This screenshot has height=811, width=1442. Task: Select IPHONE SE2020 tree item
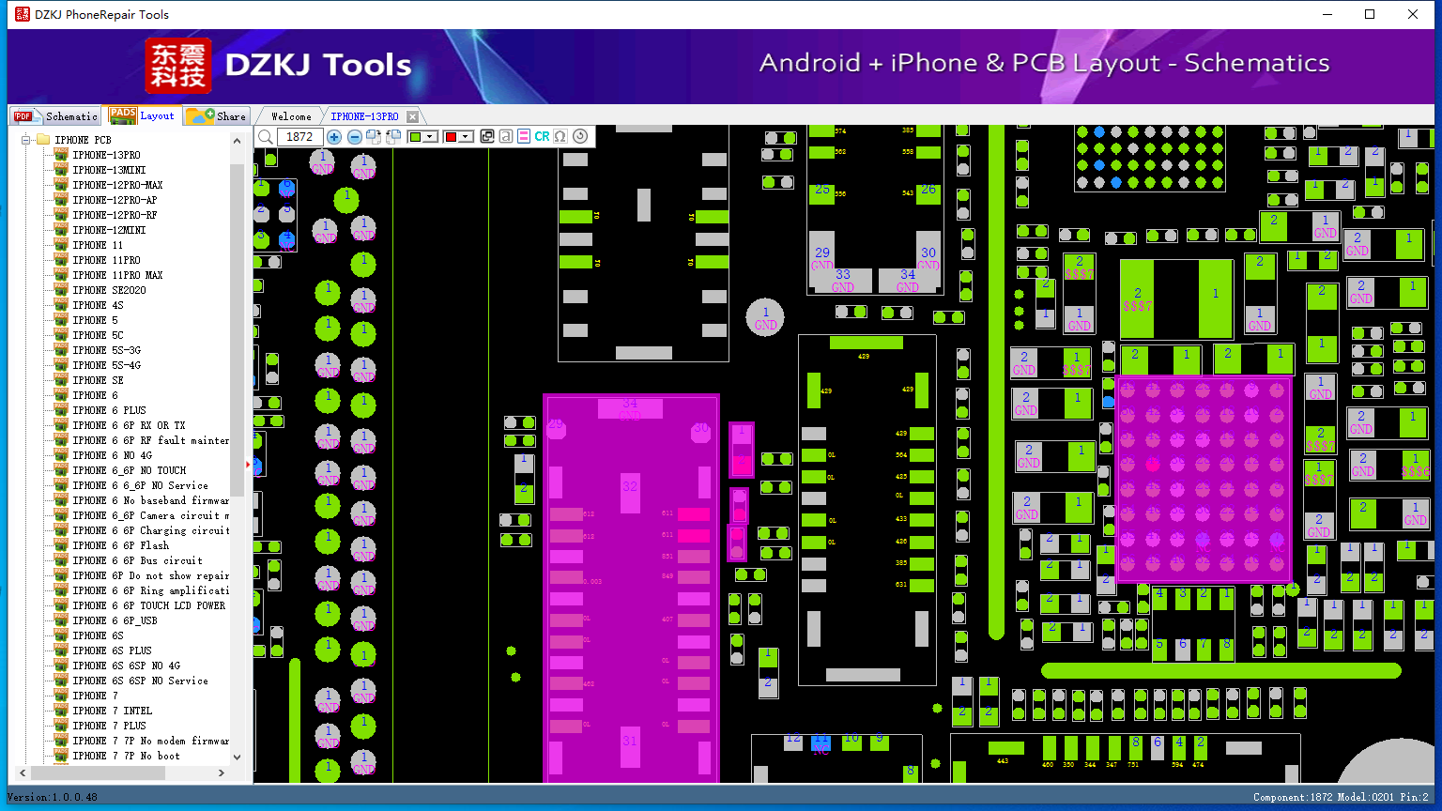109,290
